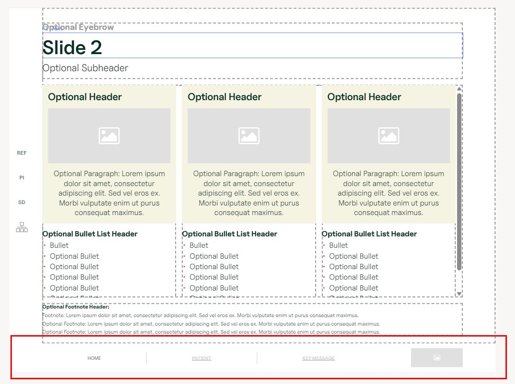Viewport: 515px width, 384px height.
Task: Click the vertical scrollbar thumb
Action: (x=459, y=180)
